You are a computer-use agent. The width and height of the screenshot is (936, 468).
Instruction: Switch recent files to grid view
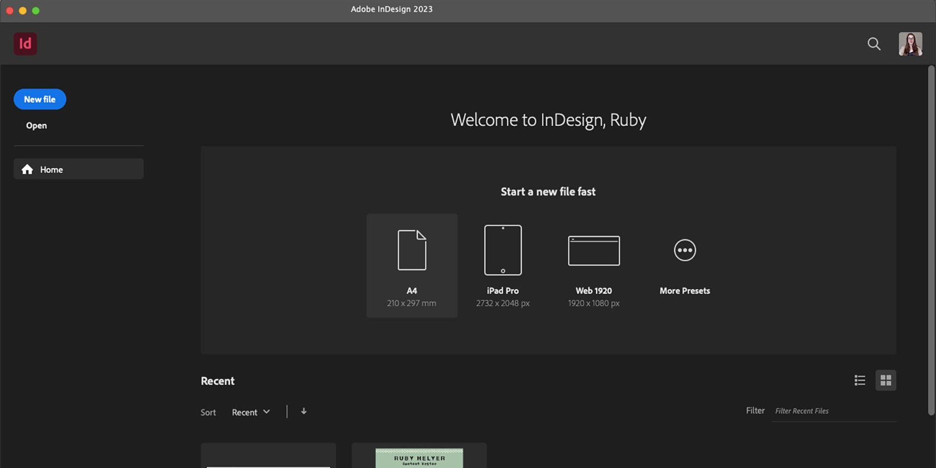pos(886,381)
